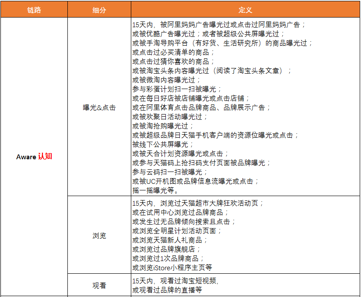Click line 参与云码扫一扫被曝光
Viewport: 361px width, 297px height.
coord(170,172)
